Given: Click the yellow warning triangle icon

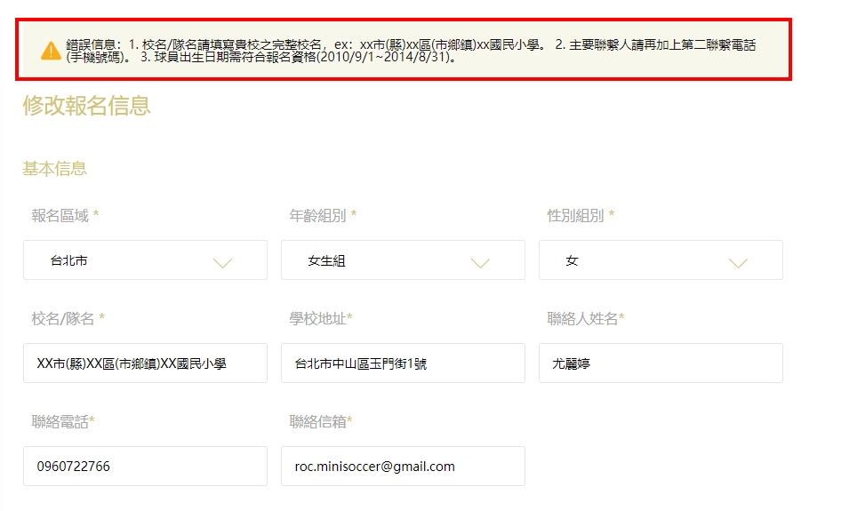Looking at the screenshot, I should coord(52,51).
